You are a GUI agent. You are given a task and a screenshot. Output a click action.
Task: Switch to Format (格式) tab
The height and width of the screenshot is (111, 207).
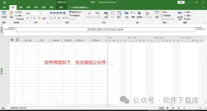coord(61,7)
